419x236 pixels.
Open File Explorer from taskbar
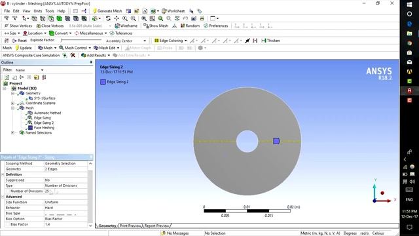click(409, 33)
